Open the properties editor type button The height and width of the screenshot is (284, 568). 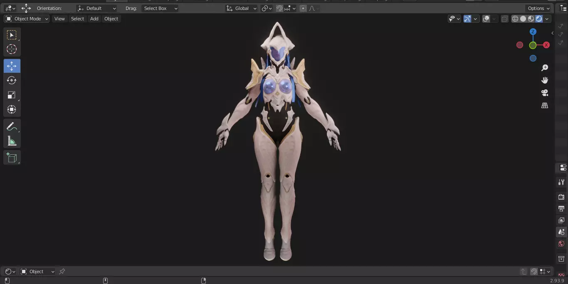click(x=563, y=168)
